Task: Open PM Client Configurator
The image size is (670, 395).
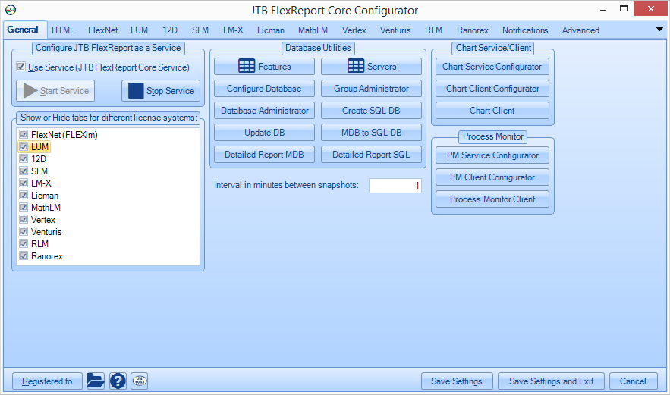Action: click(492, 177)
